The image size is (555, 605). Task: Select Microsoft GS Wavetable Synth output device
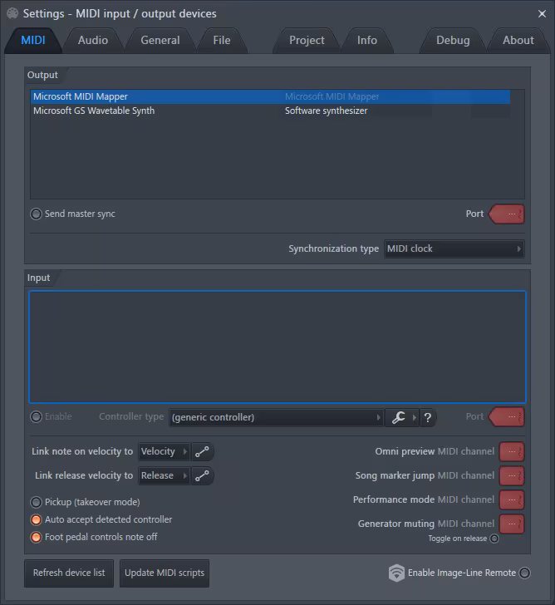click(x=270, y=111)
